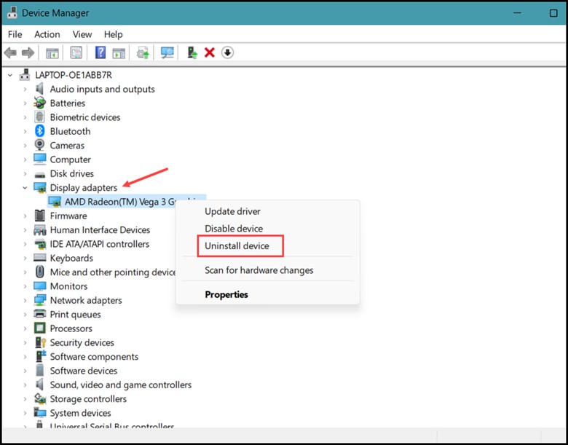Expand the Monitors category chevron

click(x=25, y=286)
